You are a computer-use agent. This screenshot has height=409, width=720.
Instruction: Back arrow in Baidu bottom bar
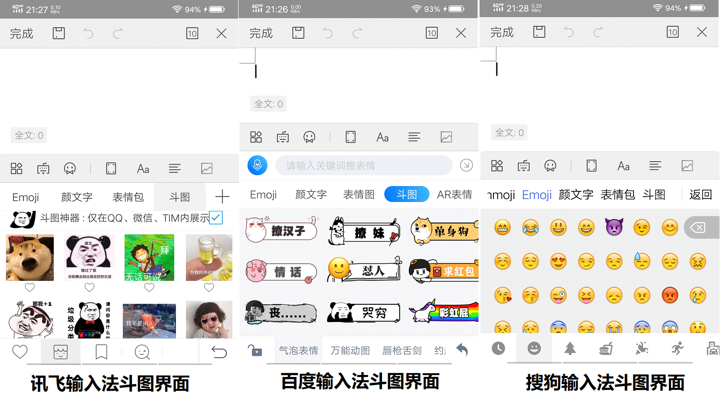tap(462, 350)
